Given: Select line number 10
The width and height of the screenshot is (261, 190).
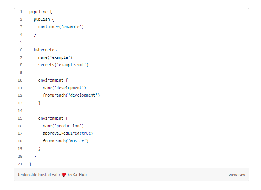Looking at the screenshot, I should [20, 80].
